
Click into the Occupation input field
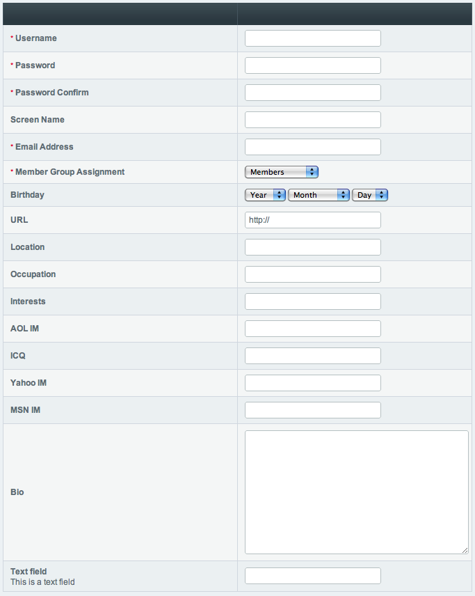click(x=312, y=274)
